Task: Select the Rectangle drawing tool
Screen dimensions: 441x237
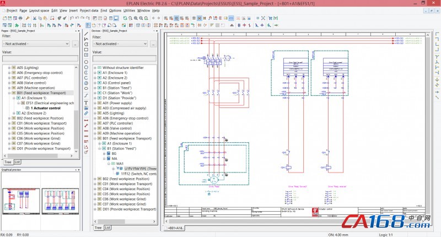Action: click(86, 50)
